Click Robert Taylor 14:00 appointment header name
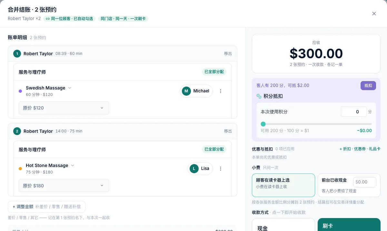 click(x=38, y=131)
